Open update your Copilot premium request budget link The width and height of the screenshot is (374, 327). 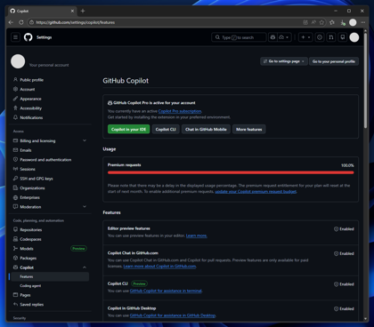pos(256,192)
